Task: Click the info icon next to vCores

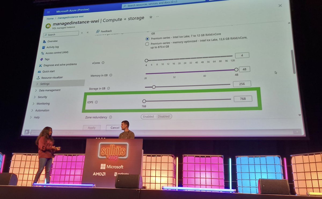Action: coord(103,63)
